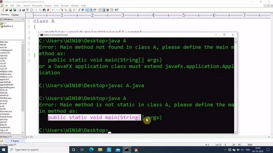
Task: Open the Browser menu
Action: tap(65, 6)
